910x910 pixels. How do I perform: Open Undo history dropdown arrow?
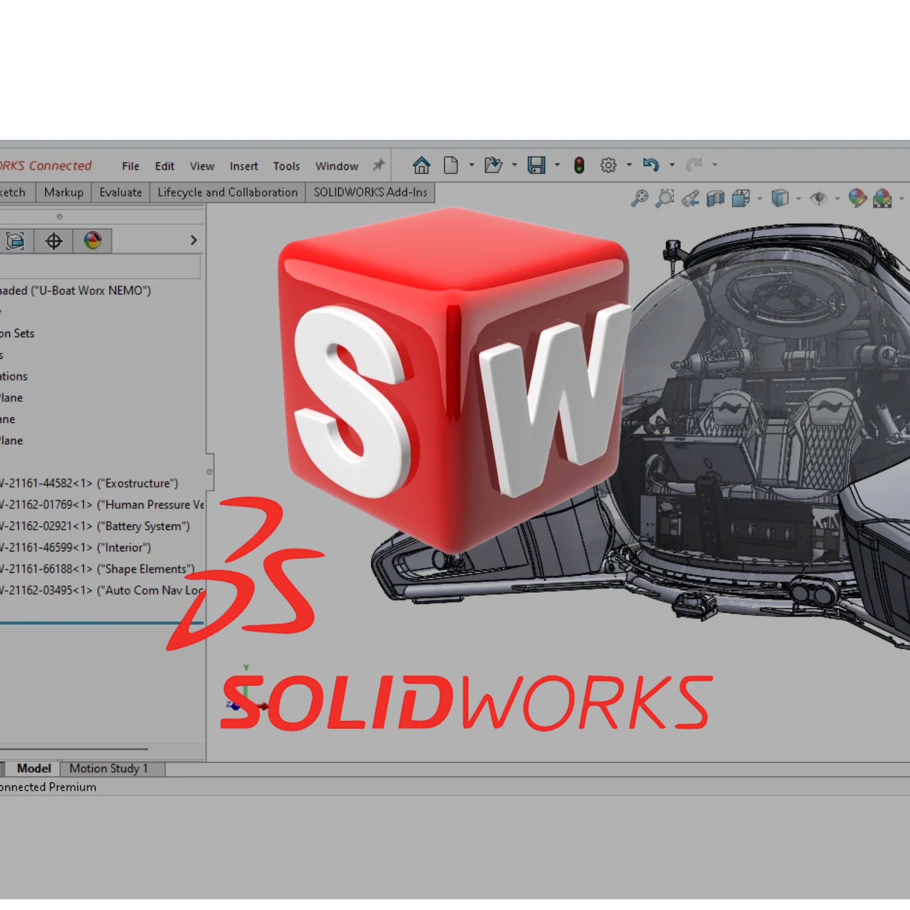672,165
